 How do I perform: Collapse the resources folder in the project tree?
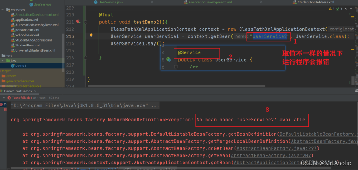[3, 10]
